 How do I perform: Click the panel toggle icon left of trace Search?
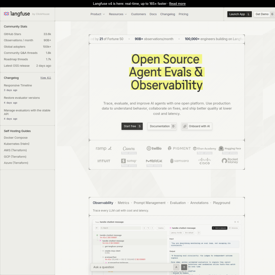point(97,228)
